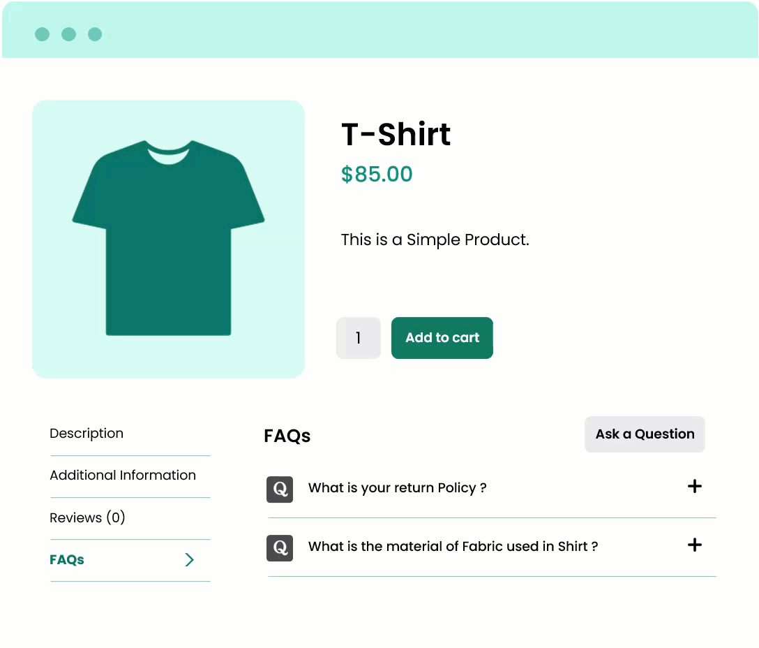Click the green T-shirt product image
Screen dimensions: 759x648
click(168, 238)
